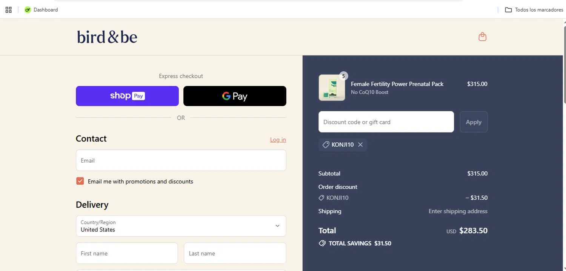The image size is (566, 271).
Task: Remove the KONJI10 discount code
Action: point(360,145)
